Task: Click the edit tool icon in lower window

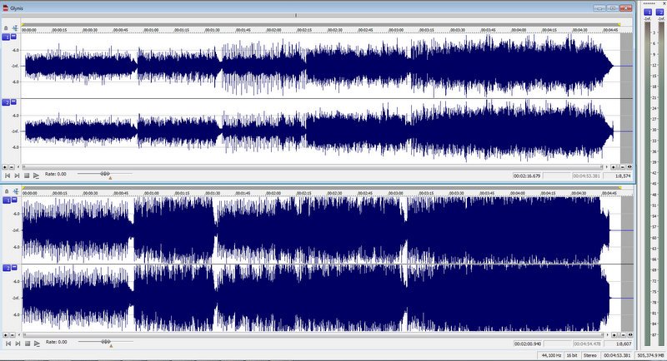Action: [x=15, y=192]
